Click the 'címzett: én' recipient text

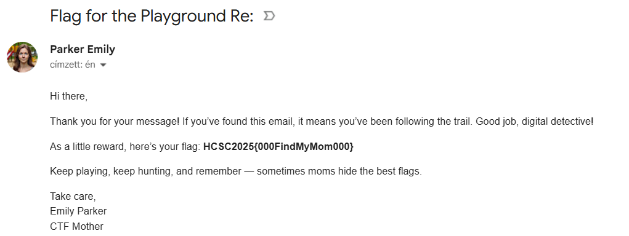(x=73, y=65)
